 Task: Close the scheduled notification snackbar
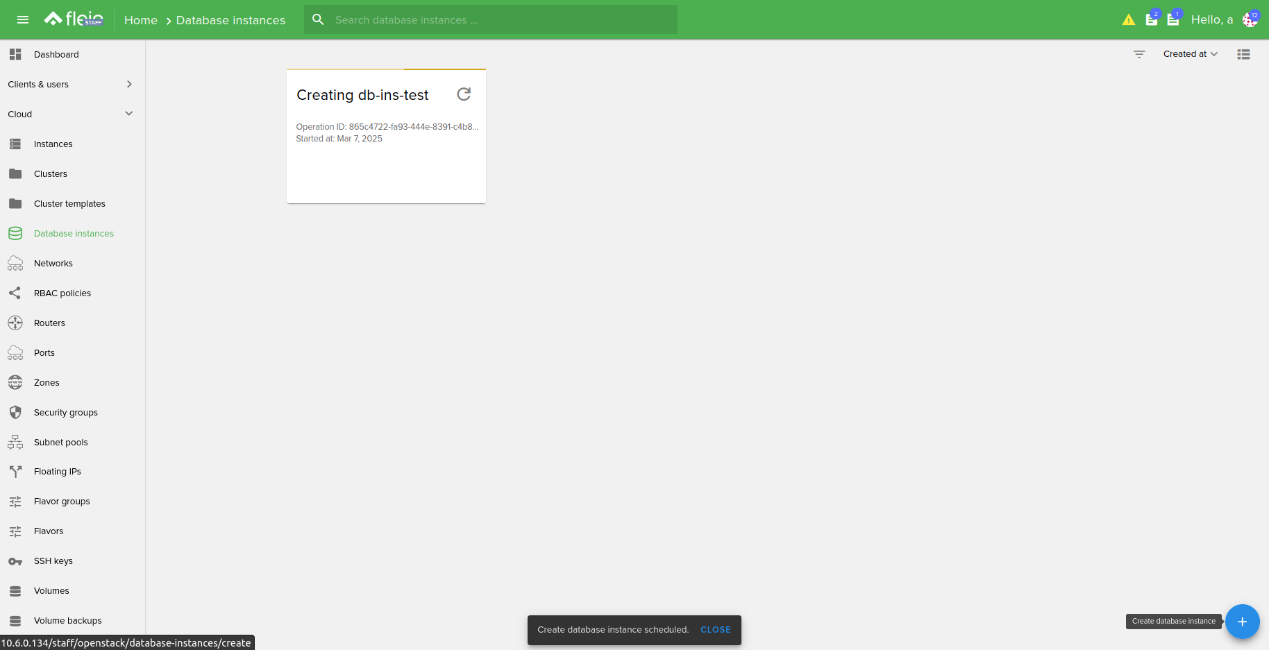click(715, 630)
